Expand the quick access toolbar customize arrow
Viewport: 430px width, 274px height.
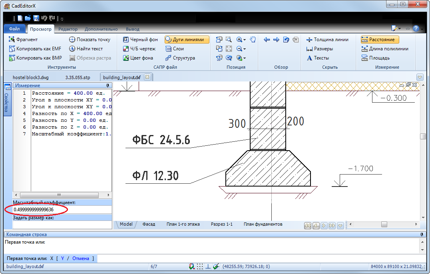62,19
